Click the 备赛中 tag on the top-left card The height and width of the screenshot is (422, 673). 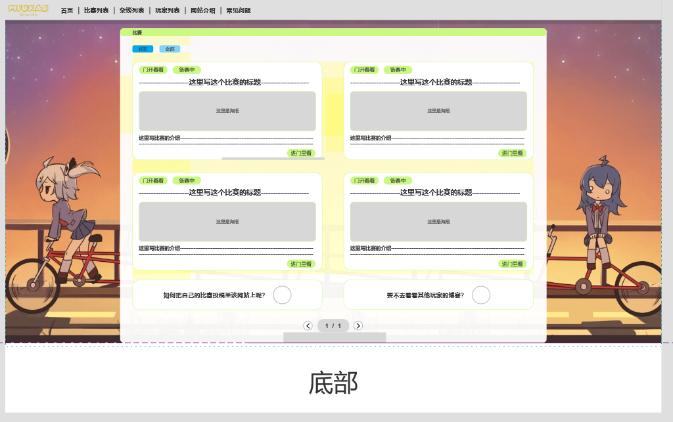pyautogui.click(x=187, y=70)
